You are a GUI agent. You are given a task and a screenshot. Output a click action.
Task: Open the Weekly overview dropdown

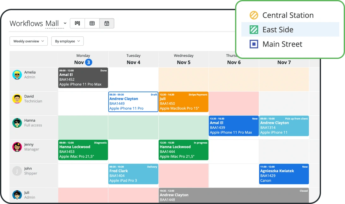tap(28, 41)
